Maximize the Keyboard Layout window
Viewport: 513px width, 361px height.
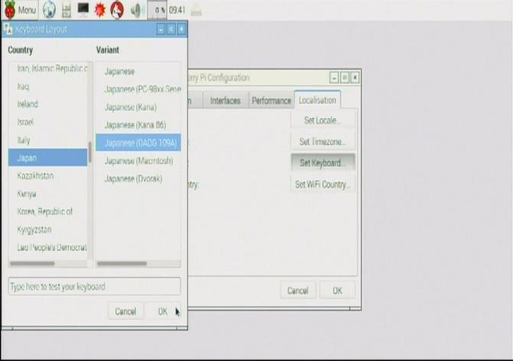point(171,30)
